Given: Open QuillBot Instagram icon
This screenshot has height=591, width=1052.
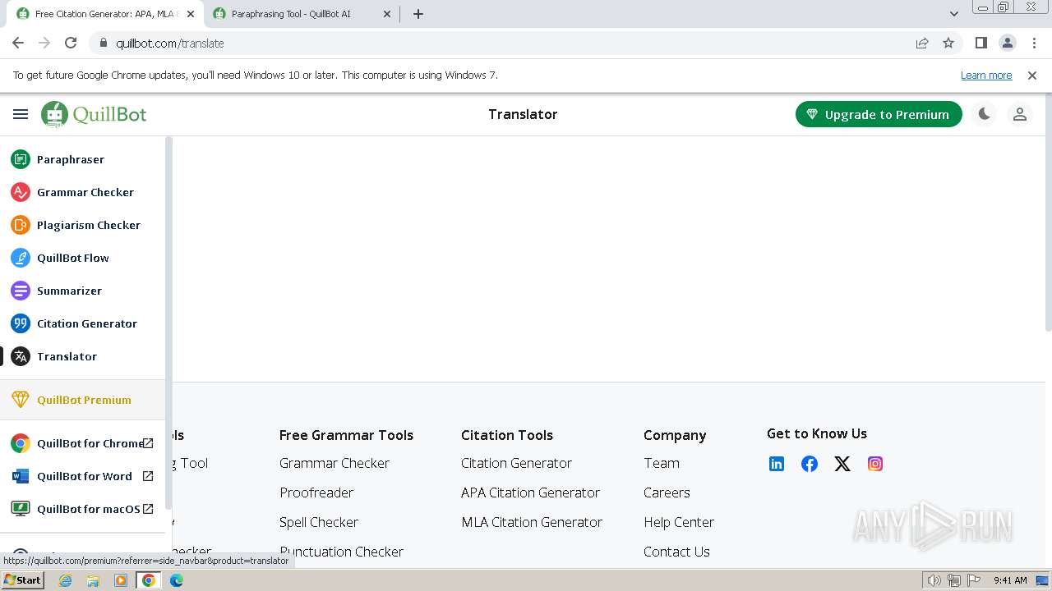Looking at the screenshot, I should click(875, 464).
